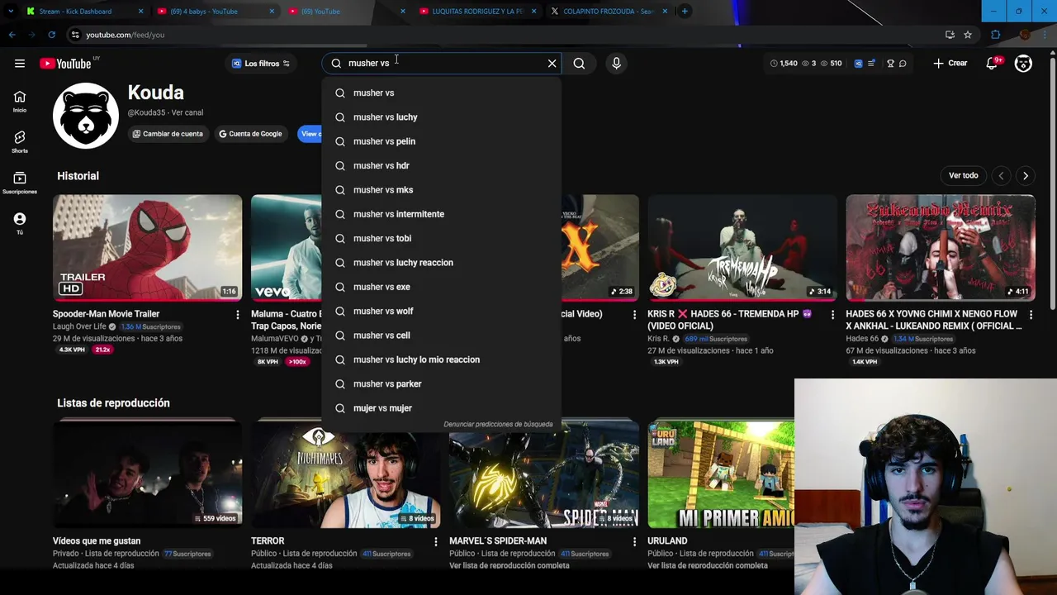Image resolution: width=1057 pixels, height=595 pixels.
Task: Choose 'musher vs luchy reaccion' suggestion
Action: point(441,262)
